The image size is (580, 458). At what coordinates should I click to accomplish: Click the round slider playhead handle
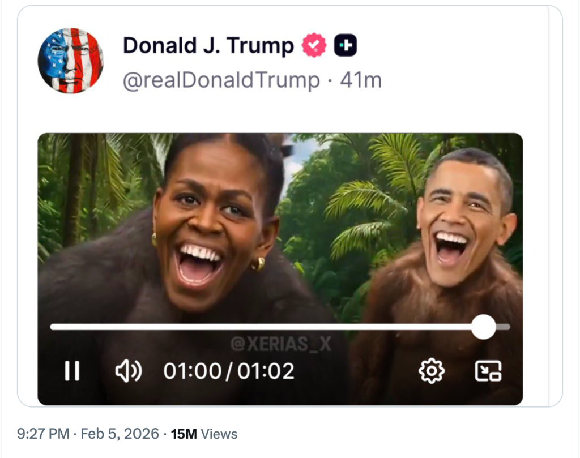tap(484, 326)
